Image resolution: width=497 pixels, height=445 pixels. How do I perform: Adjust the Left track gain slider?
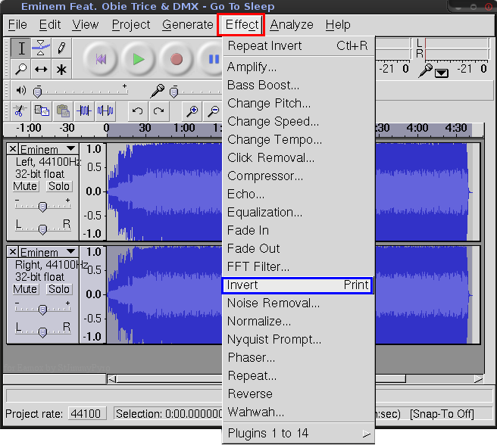coord(42,207)
